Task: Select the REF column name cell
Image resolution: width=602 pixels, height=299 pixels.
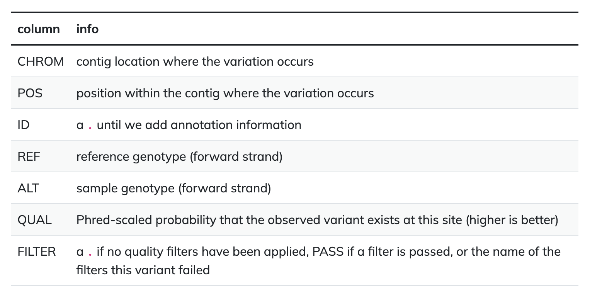Action: click(29, 156)
